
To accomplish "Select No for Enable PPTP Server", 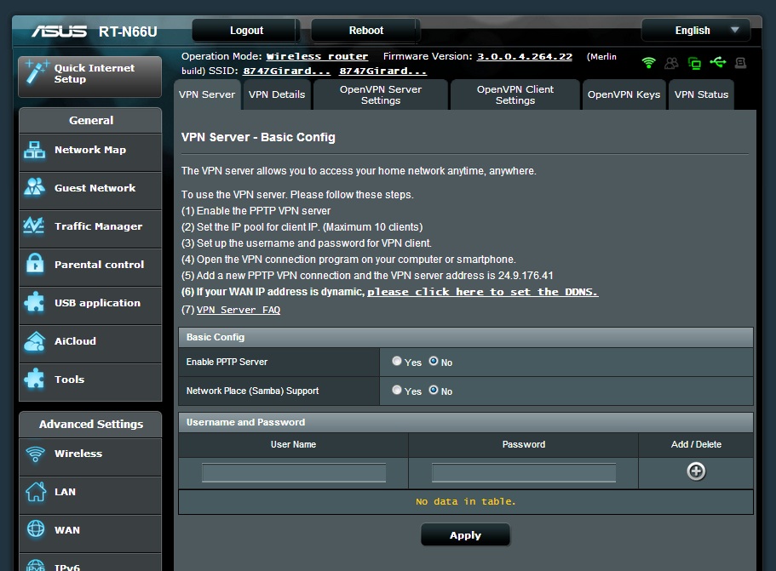I will (x=434, y=361).
